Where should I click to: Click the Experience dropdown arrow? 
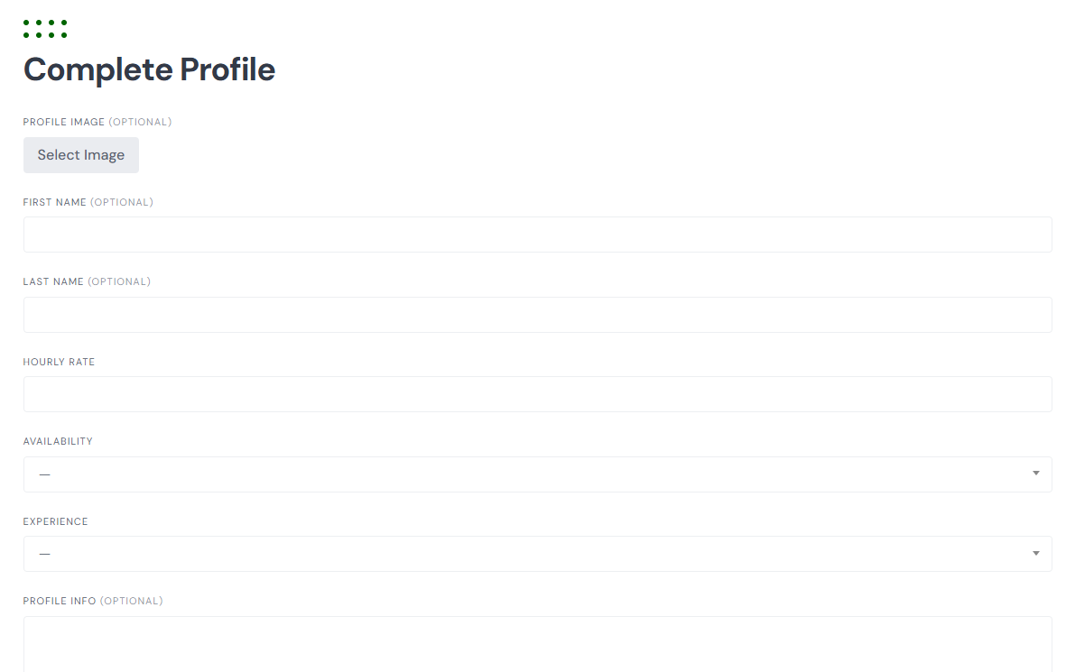pyautogui.click(x=1036, y=554)
